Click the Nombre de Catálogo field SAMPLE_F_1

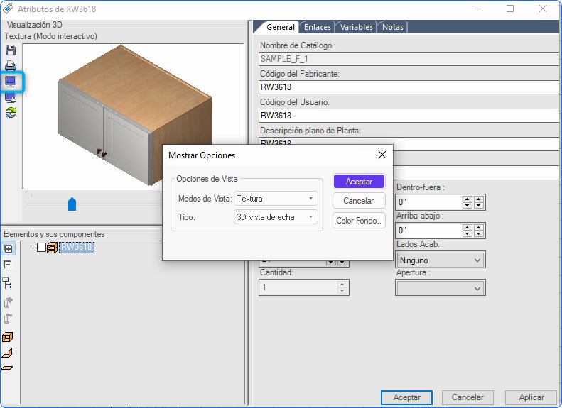click(409, 59)
